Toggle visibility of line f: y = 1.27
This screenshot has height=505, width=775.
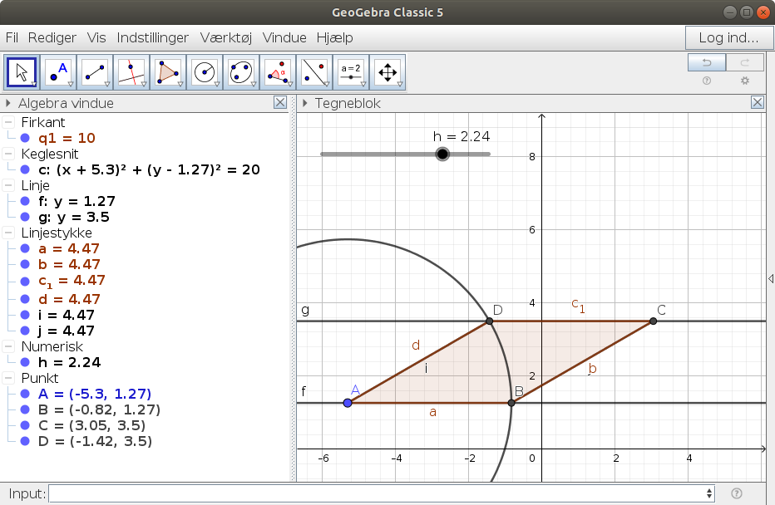tap(25, 201)
